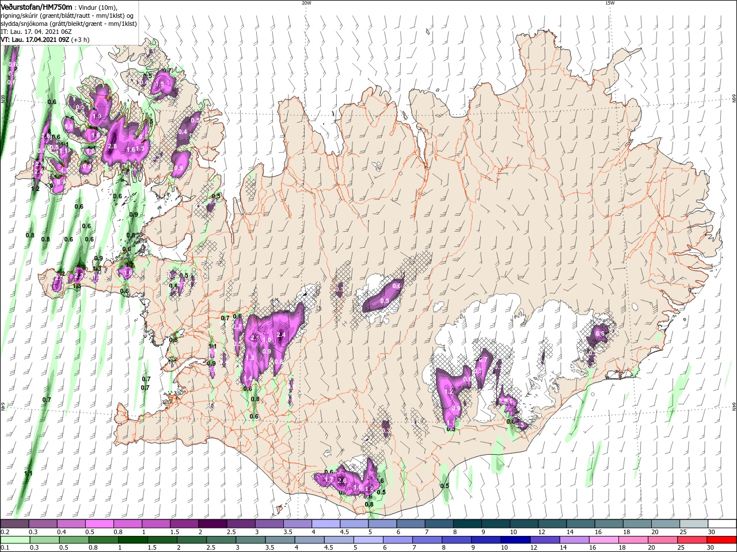
Task: Click the Veðurstofan/HM750m title text
Action: point(37,7)
